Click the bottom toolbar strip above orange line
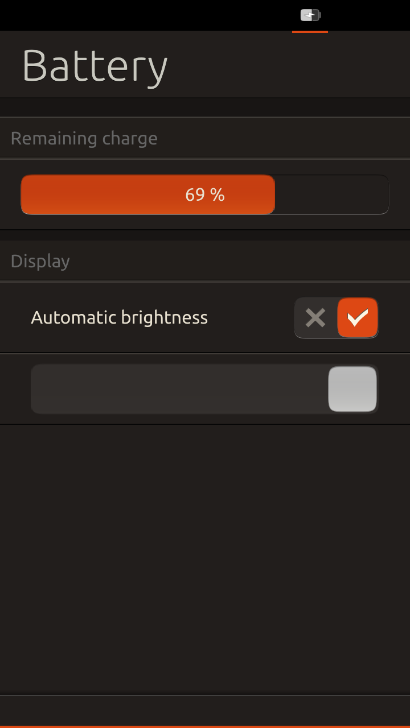This screenshot has width=410, height=728. pyautogui.click(x=205, y=710)
